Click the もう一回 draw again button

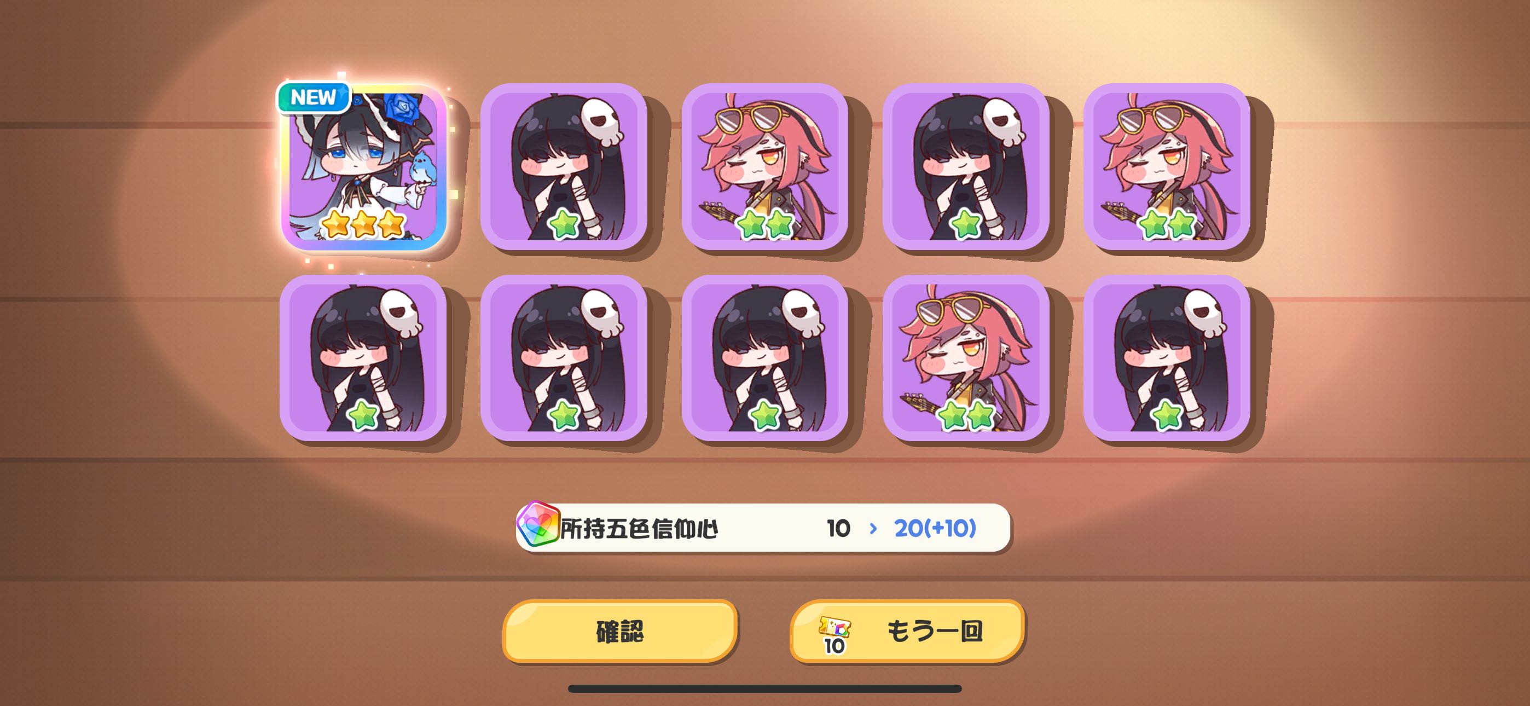click(x=907, y=631)
